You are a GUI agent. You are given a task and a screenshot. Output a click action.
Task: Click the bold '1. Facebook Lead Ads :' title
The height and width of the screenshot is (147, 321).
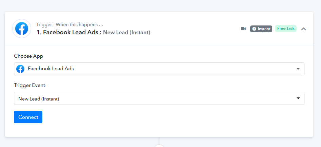coord(69,32)
